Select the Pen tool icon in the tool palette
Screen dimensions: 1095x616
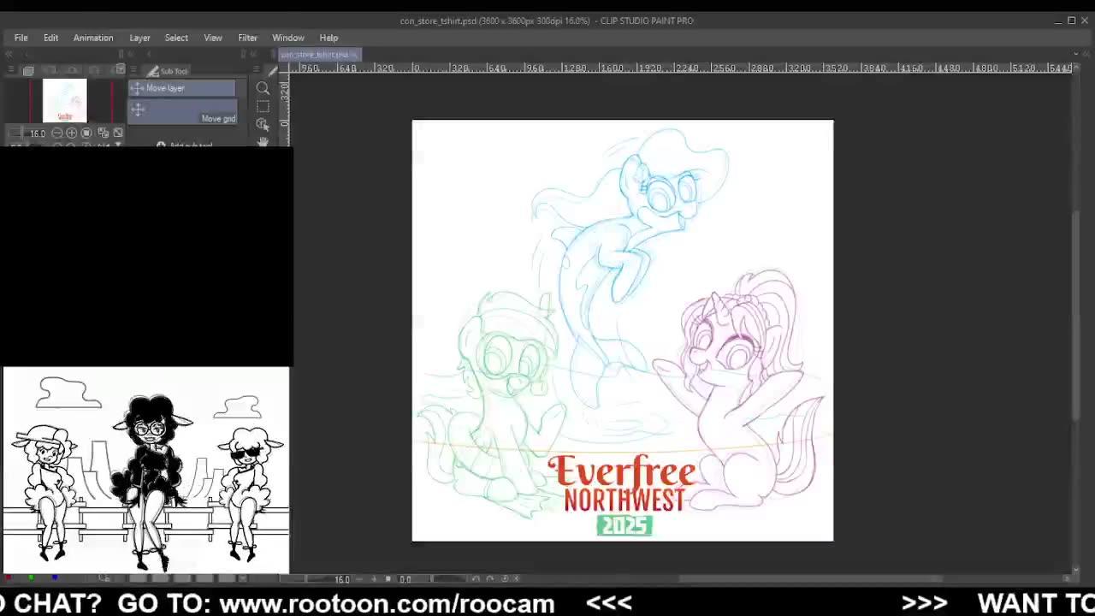[x=272, y=71]
